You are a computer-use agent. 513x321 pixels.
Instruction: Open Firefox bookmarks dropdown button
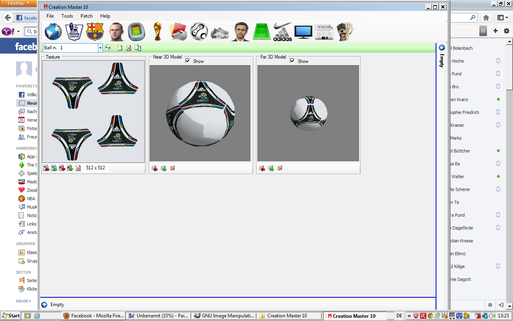pos(502,18)
